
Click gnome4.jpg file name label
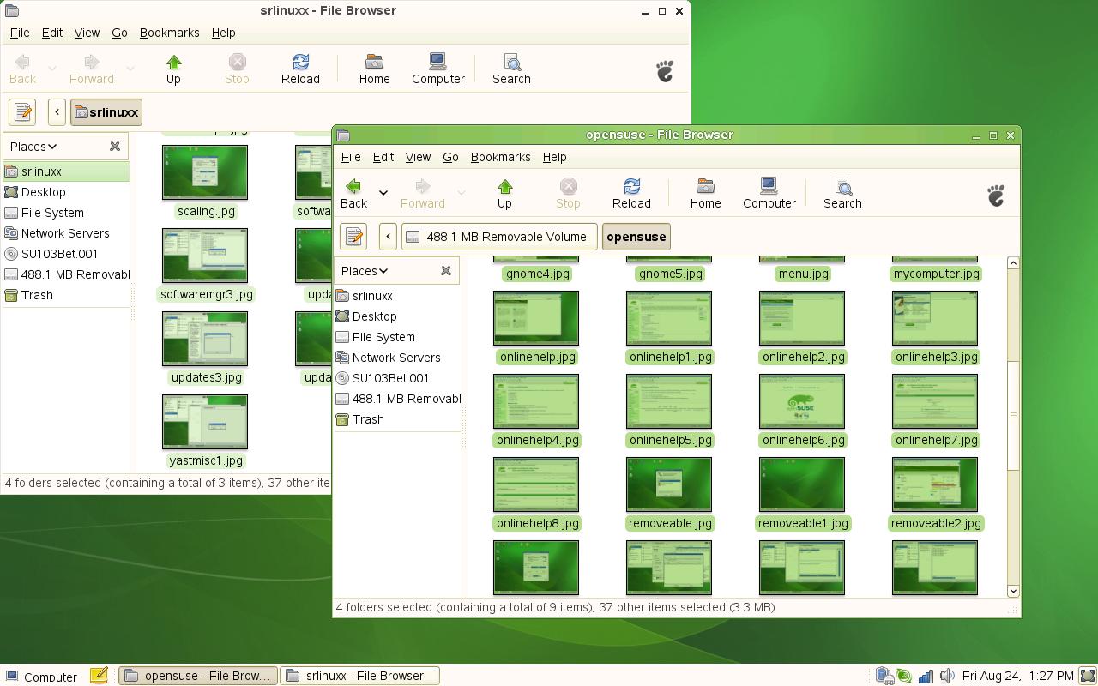[x=538, y=274]
